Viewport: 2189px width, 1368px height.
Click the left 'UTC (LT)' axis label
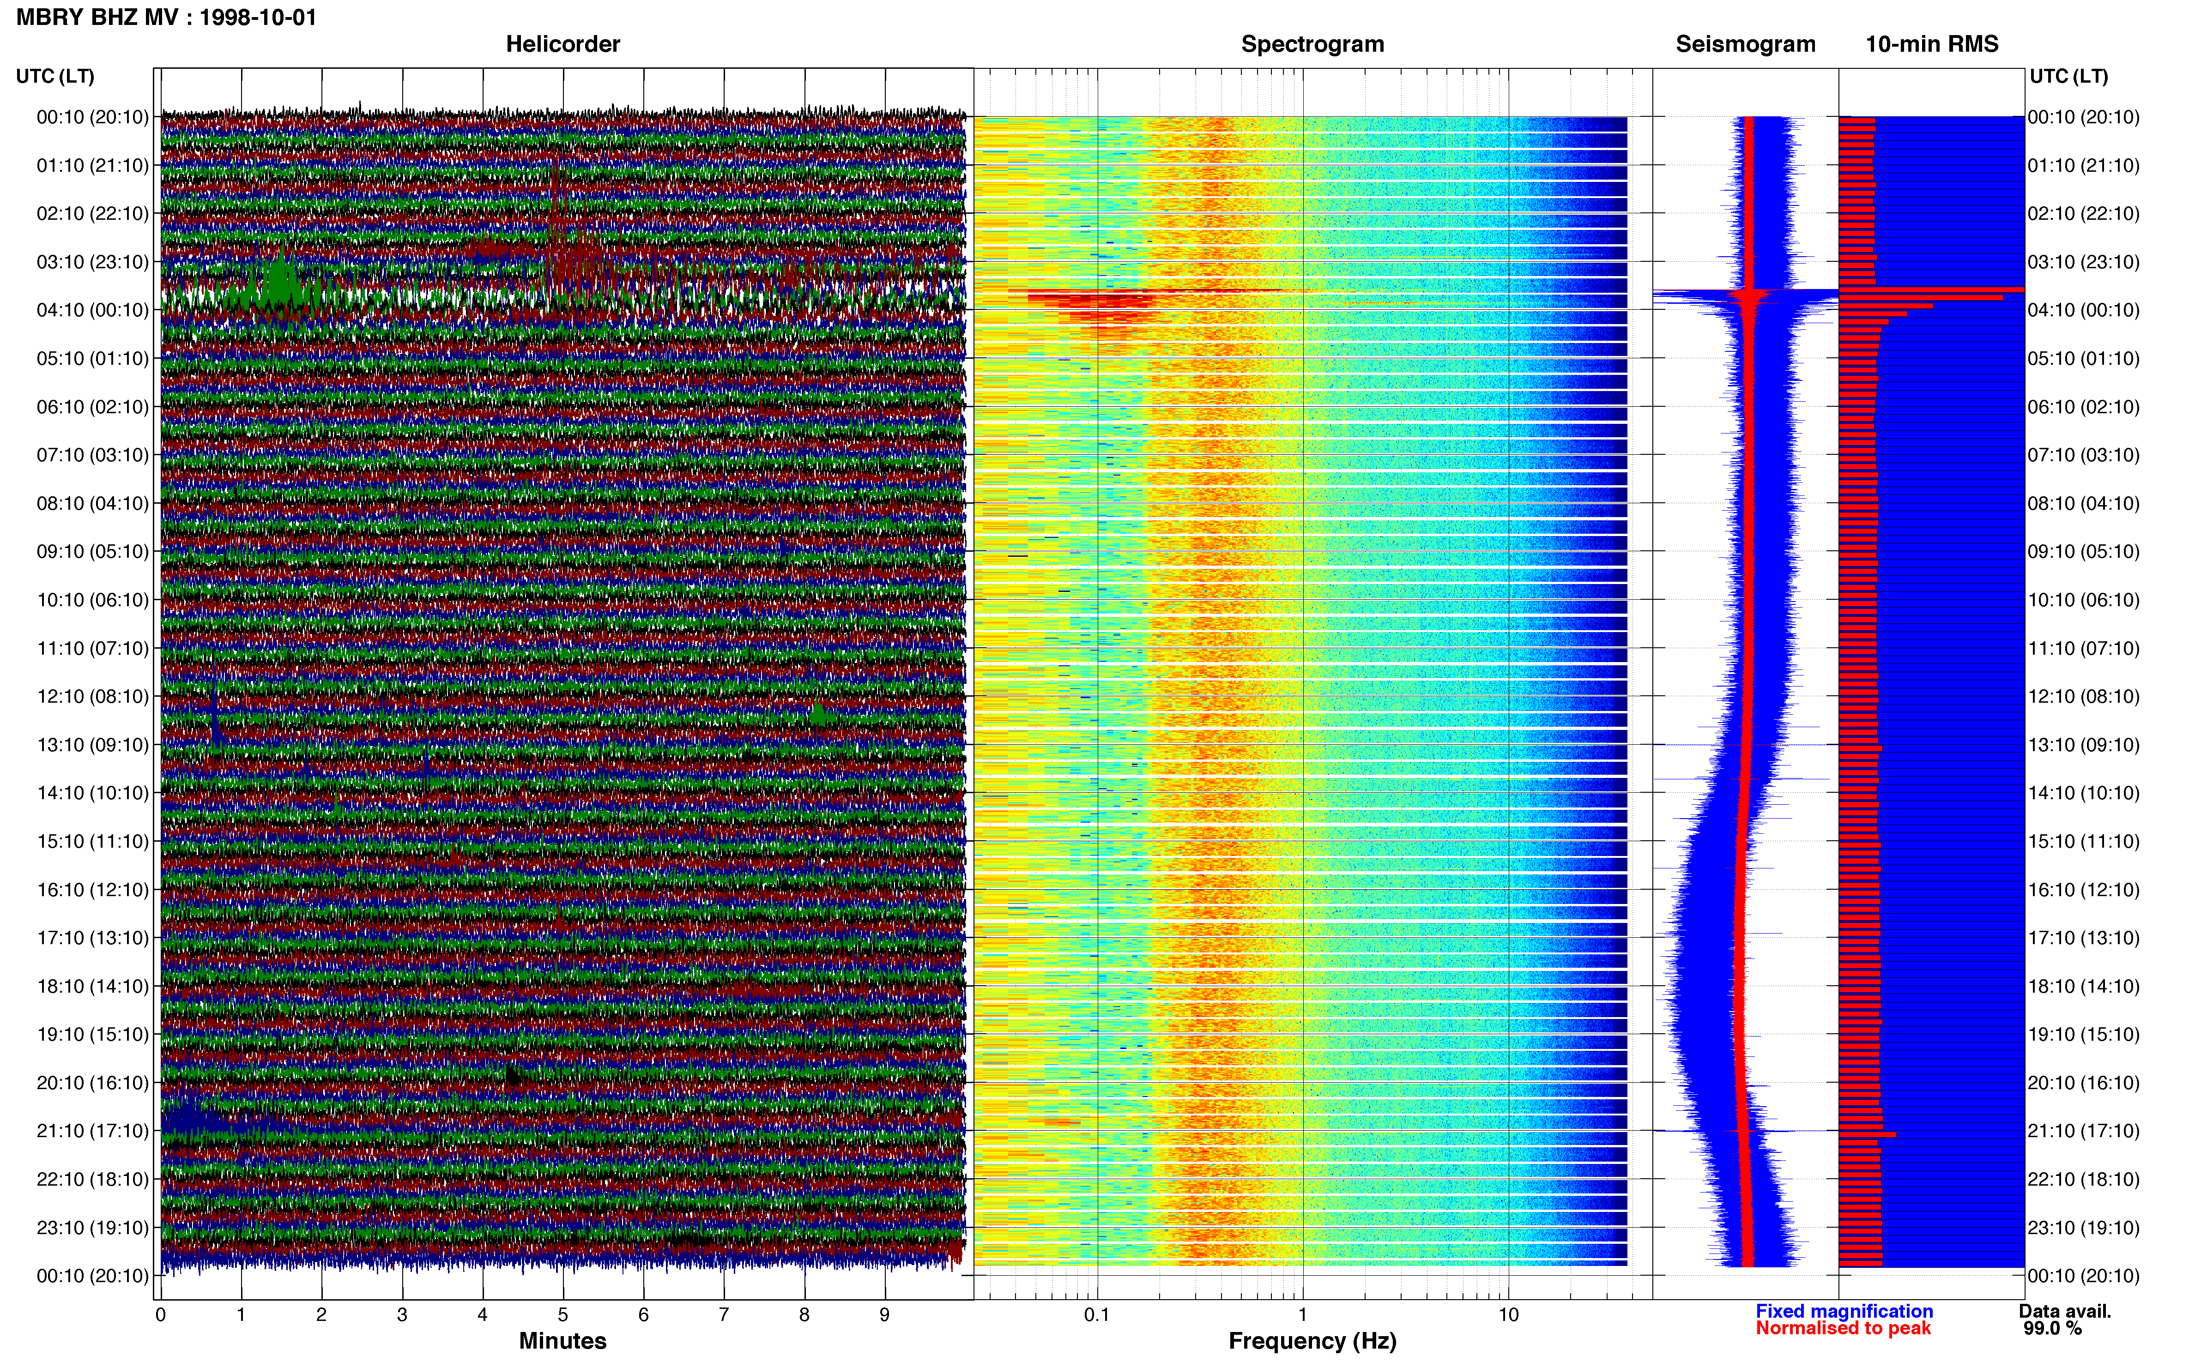[x=55, y=76]
